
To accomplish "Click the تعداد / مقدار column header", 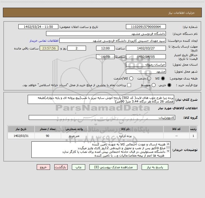I will click(48, 129).
